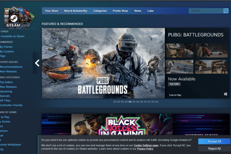Accept all cookies

coord(214,141)
